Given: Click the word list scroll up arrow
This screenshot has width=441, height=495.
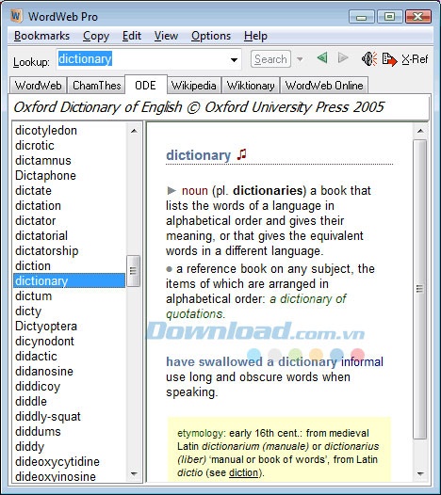Looking at the screenshot, I should click(x=134, y=131).
